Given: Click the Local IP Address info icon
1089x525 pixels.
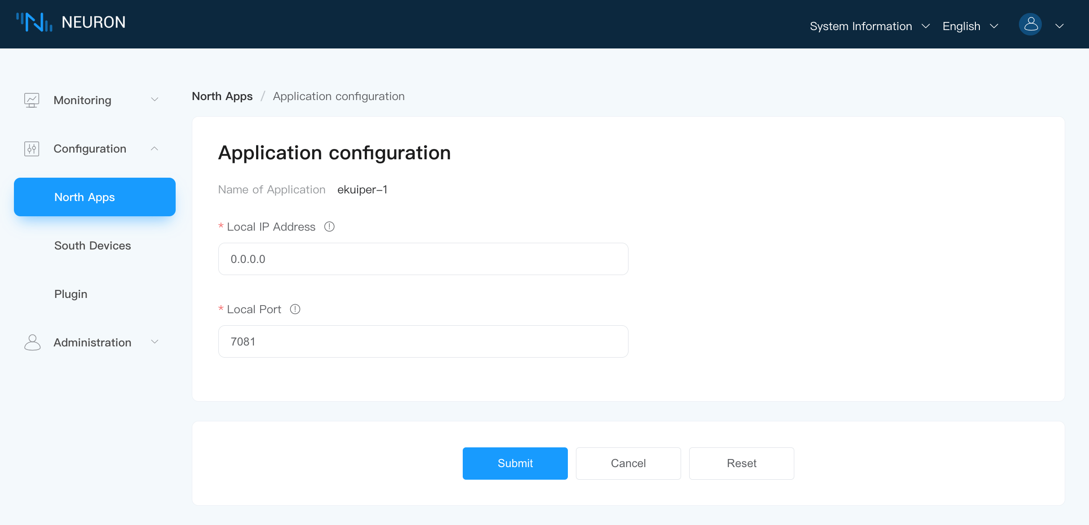Looking at the screenshot, I should click(329, 227).
